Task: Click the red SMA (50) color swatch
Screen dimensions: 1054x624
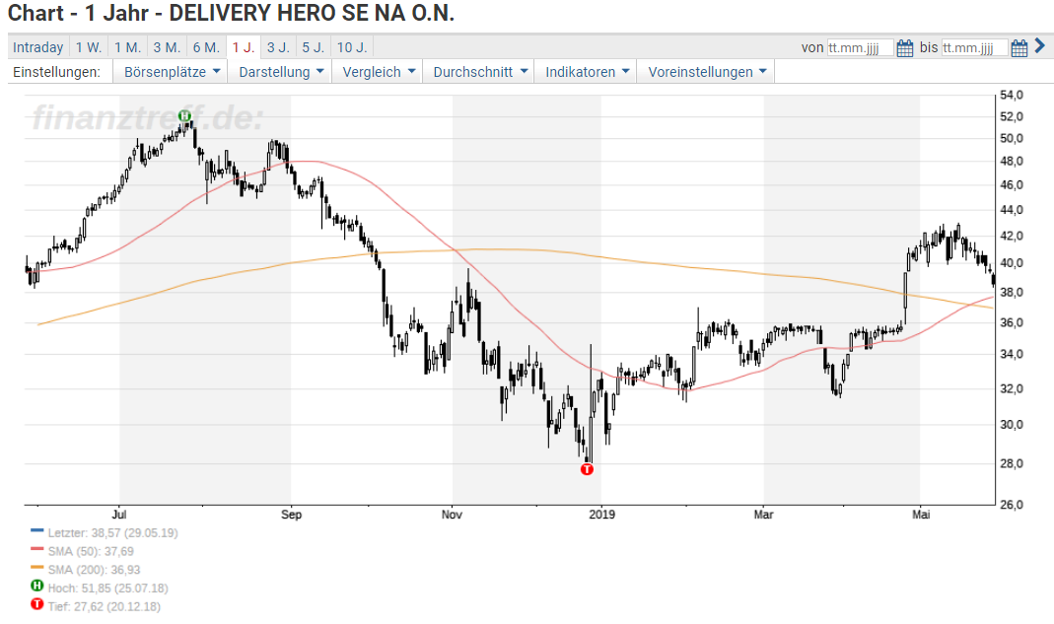Action: pos(36,549)
